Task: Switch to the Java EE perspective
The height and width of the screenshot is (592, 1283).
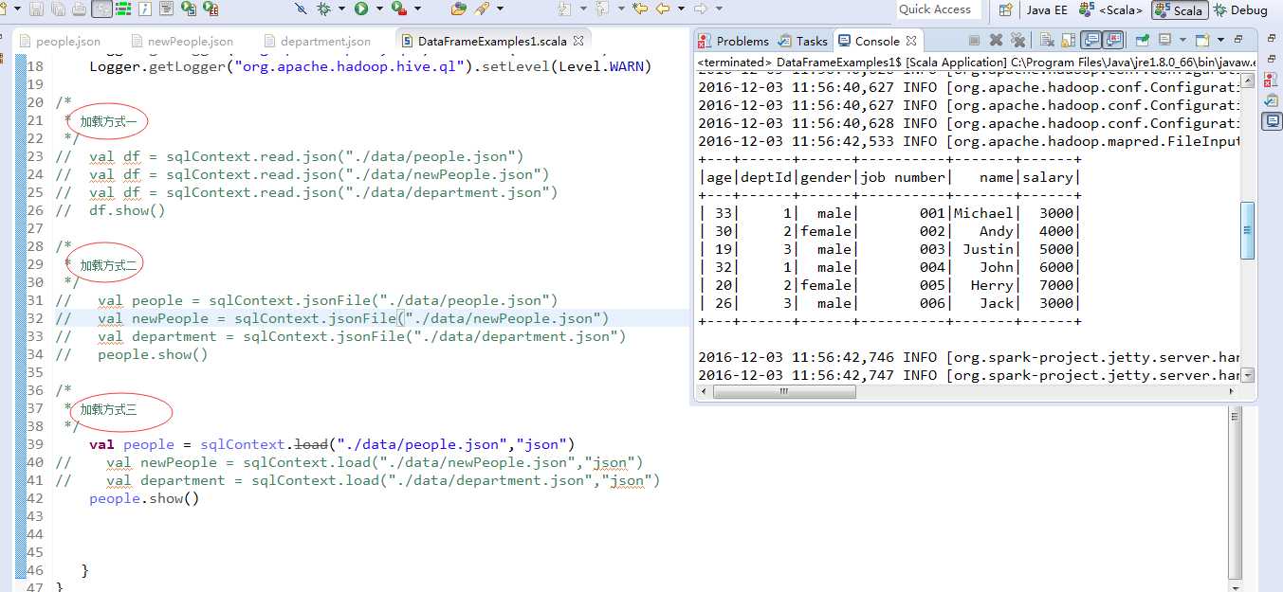Action: (x=1047, y=10)
